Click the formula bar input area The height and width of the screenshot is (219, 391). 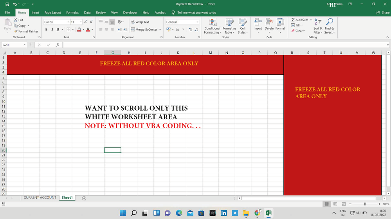[x=224, y=45]
